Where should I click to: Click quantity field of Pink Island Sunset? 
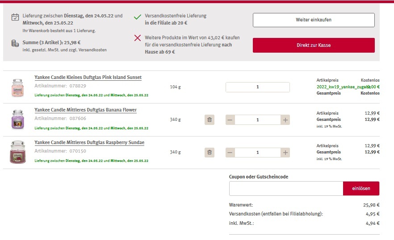click(258, 87)
